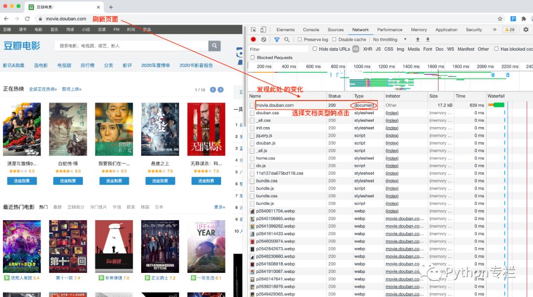Open the Performance tab
The height and width of the screenshot is (297, 533).
tap(389, 30)
